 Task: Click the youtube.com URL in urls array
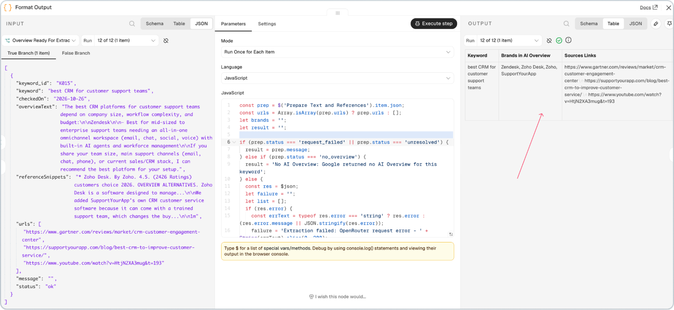tap(94, 263)
